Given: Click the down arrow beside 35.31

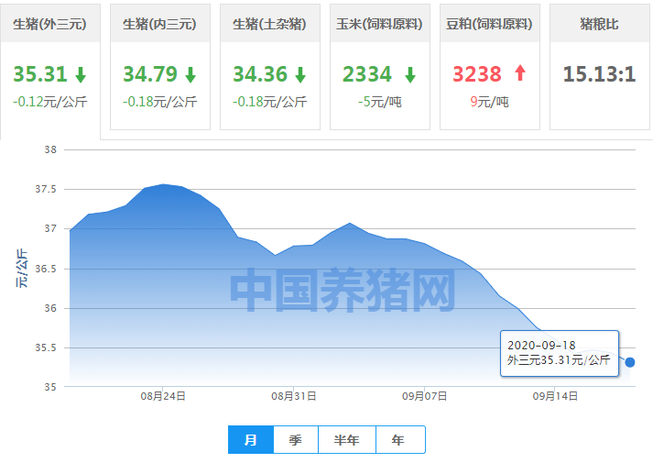Looking at the screenshot, I should (x=81, y=75).
